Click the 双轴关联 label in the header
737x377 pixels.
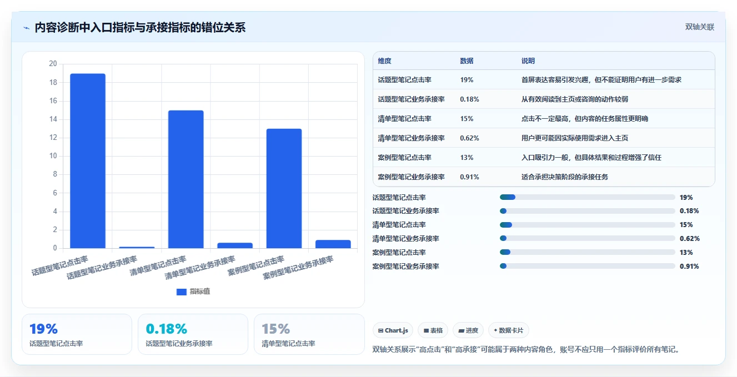(699, 27)
